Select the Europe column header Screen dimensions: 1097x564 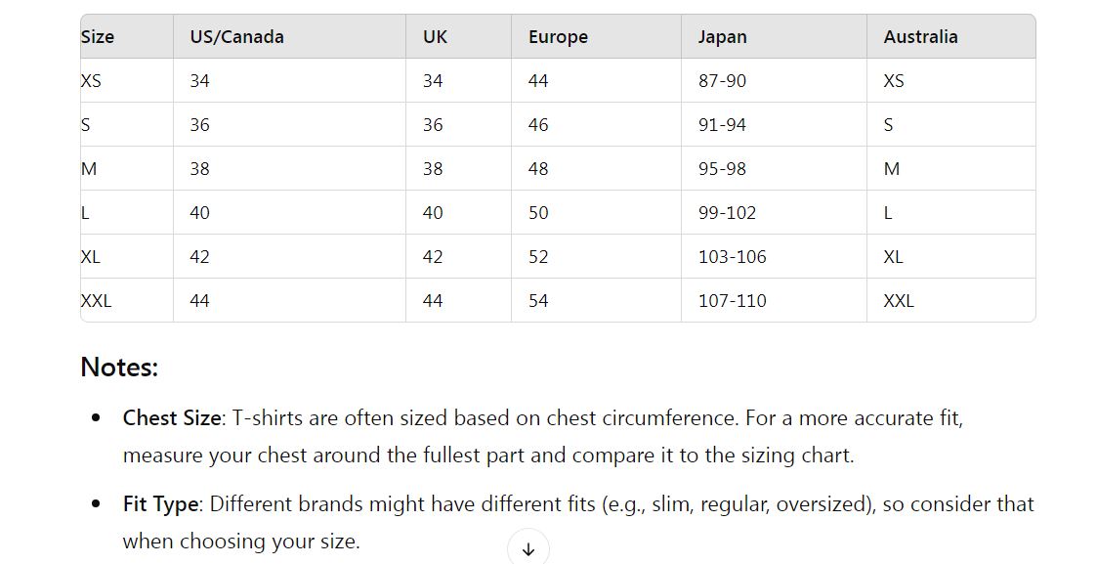click(558, 37)
